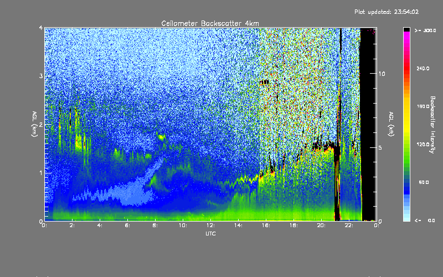
Task: Click the '20:' UTC time tick label
Action: click(322, 225)
